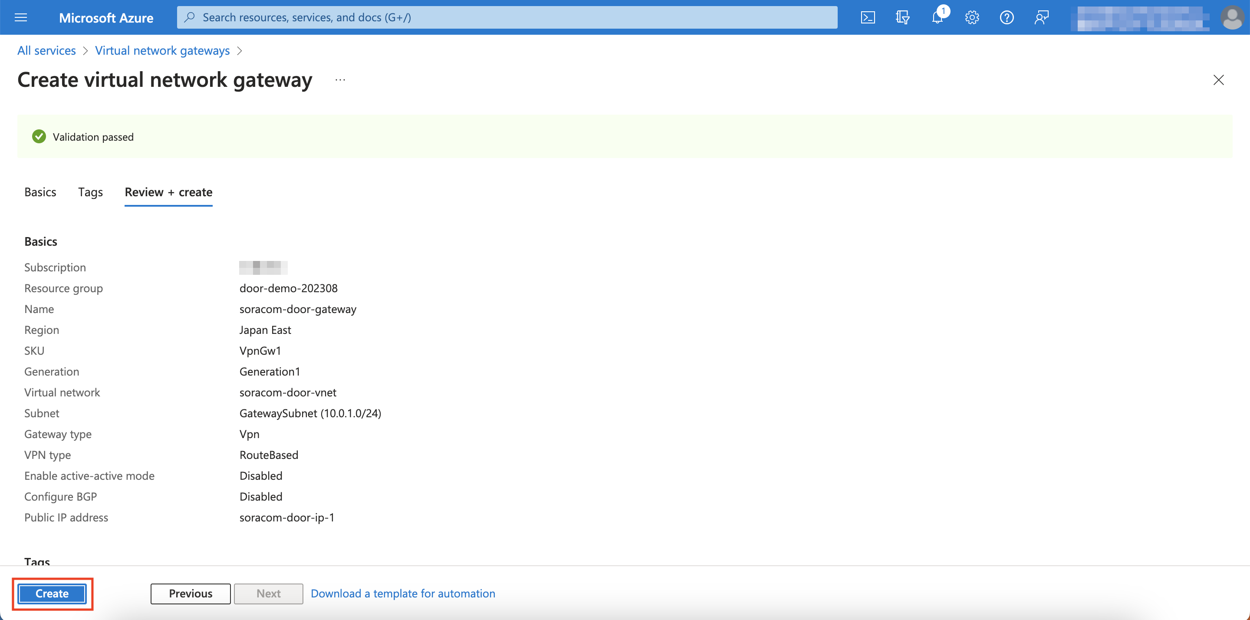This screenshot has width=1250, height=620.
Task: Open Microsoft Azure home link
Action: [x=106, y=17]
